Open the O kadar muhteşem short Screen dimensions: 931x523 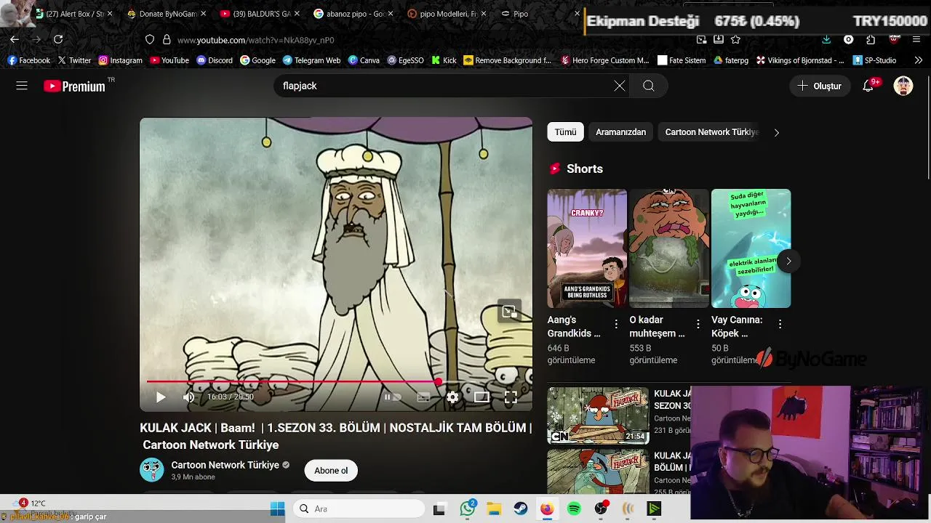669,248
